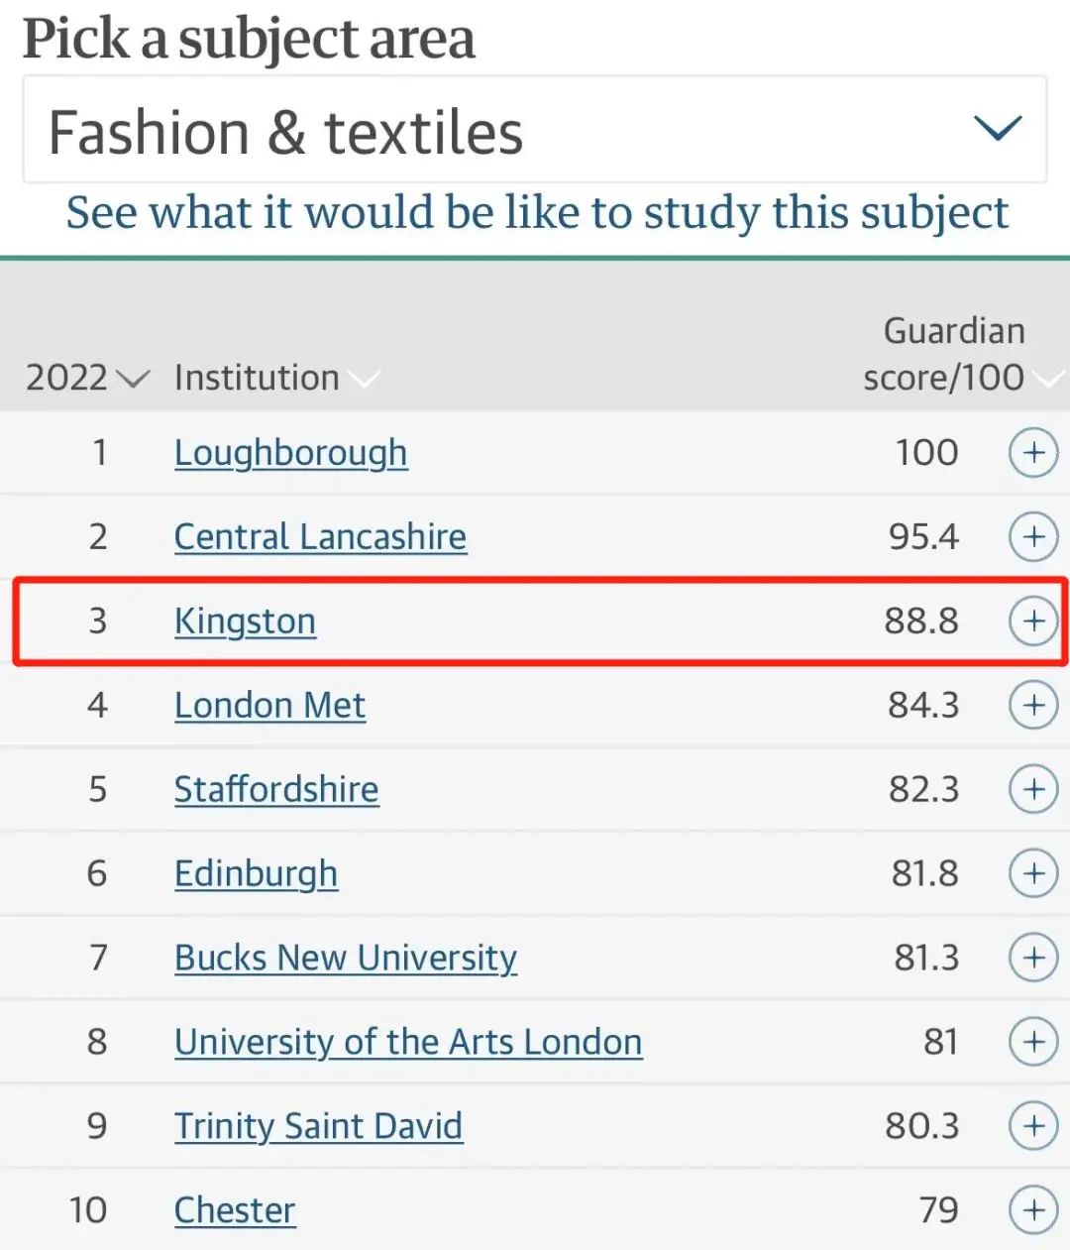Expand Loughborough row plus icon

(1033, 453)
